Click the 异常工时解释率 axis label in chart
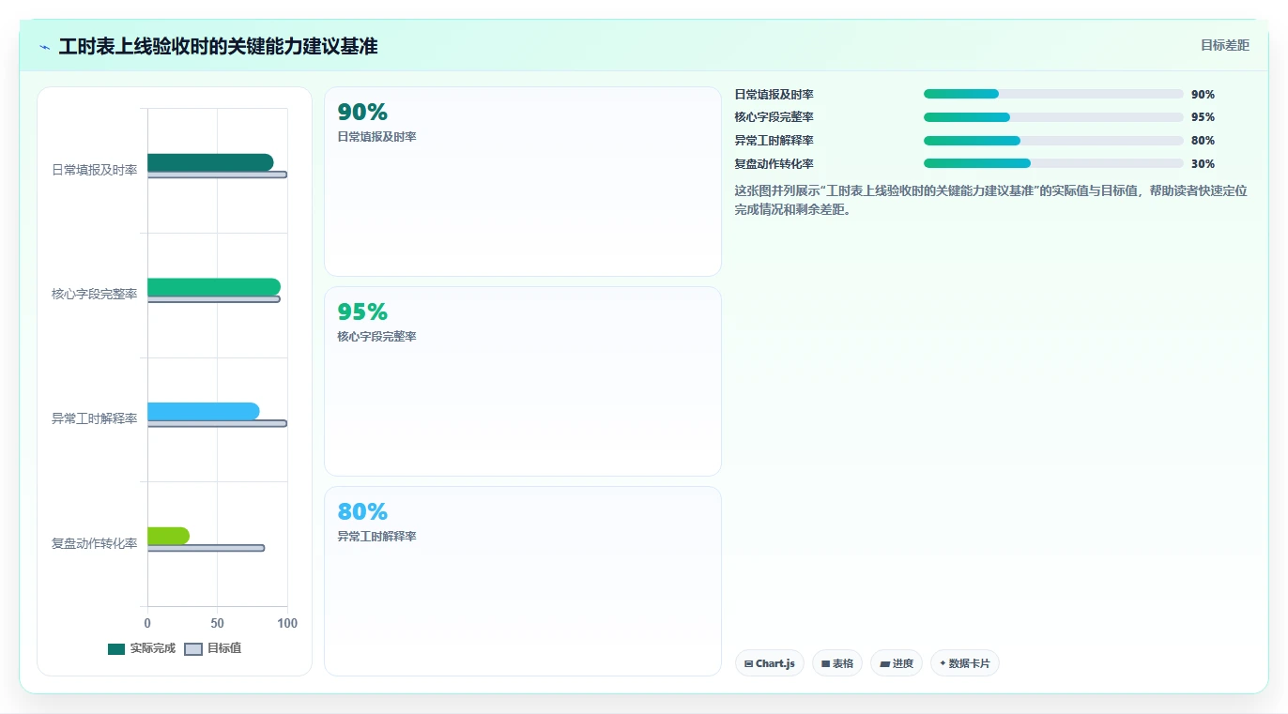Viewport: 1288px width, 714px height. tap(95, 418)
